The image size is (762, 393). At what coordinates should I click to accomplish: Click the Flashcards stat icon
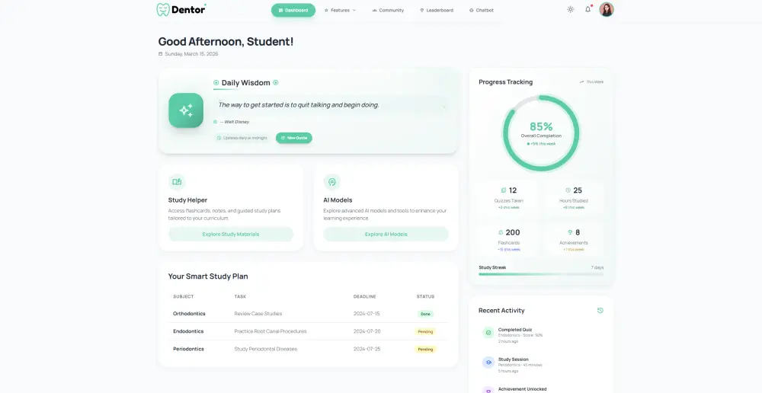(x=501, y=233)
